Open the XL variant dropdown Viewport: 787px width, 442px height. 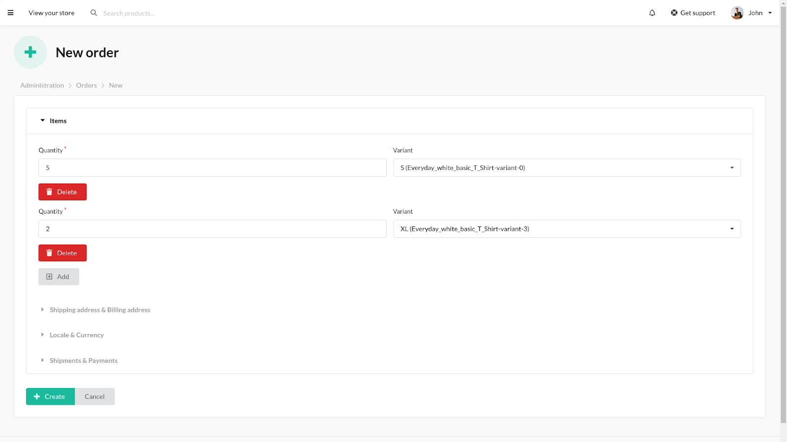point(567,229)
